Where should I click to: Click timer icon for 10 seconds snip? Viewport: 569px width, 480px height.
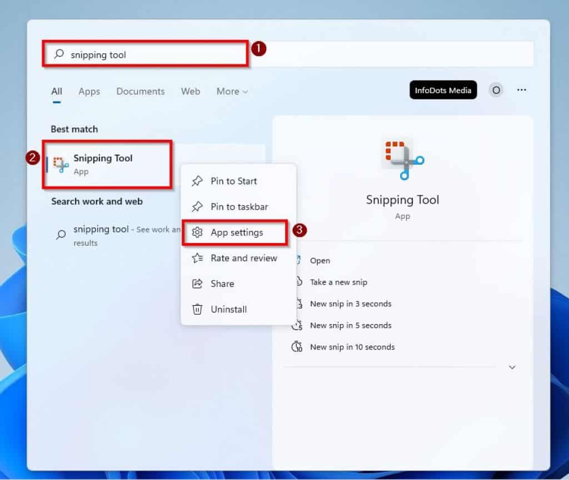[297, 347]
